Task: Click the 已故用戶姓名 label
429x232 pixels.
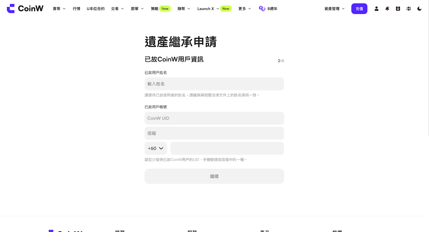Action: click(156, 73)
